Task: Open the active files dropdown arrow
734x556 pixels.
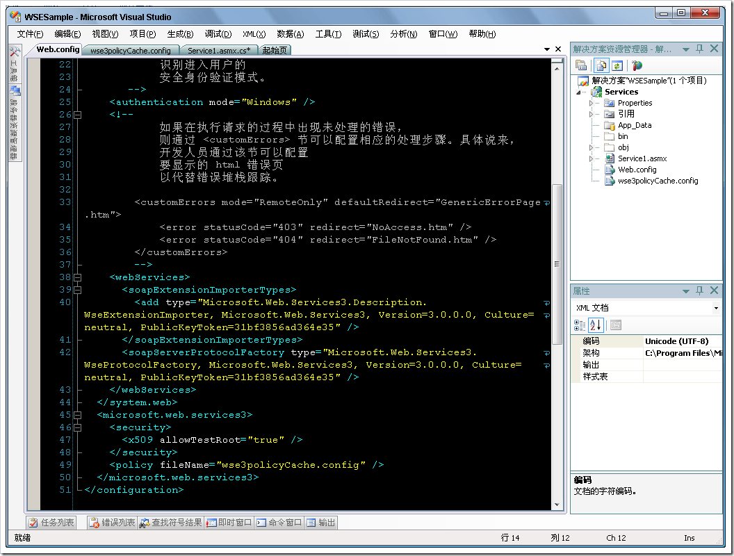Action: coord(547,49)
